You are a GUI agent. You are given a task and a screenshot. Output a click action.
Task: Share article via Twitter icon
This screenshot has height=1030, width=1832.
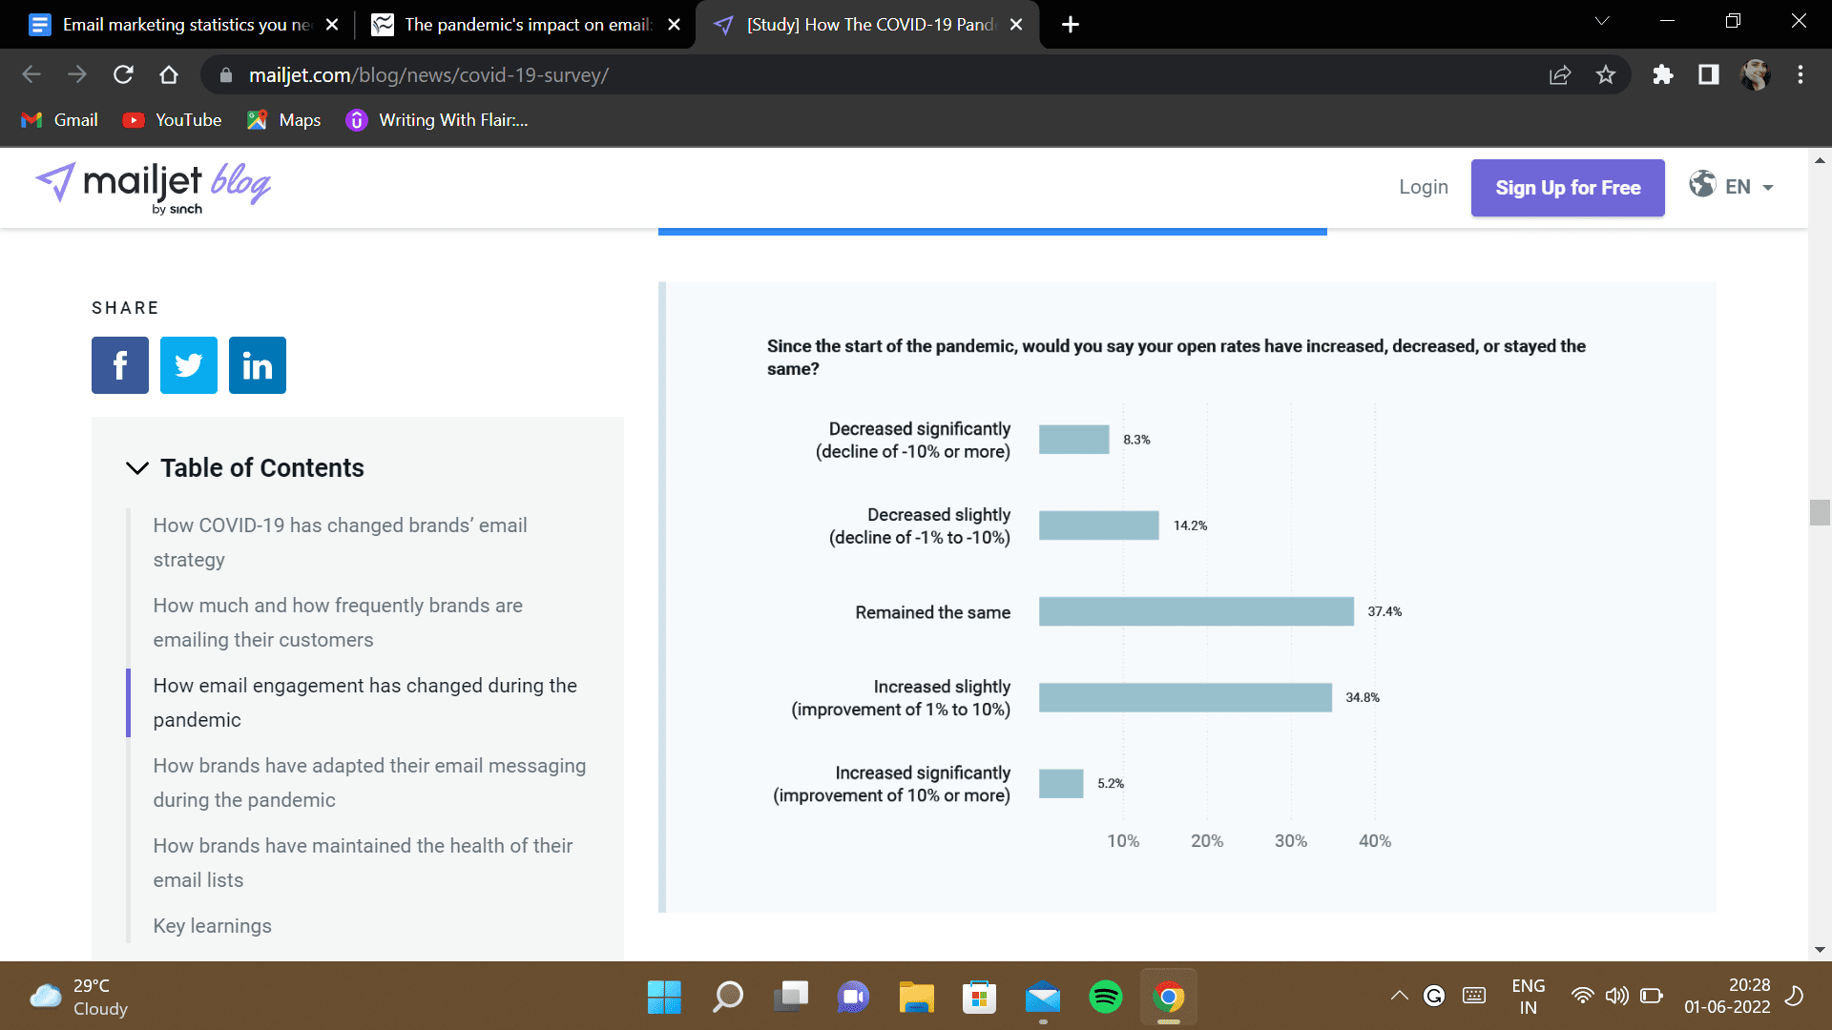(189, 365)
